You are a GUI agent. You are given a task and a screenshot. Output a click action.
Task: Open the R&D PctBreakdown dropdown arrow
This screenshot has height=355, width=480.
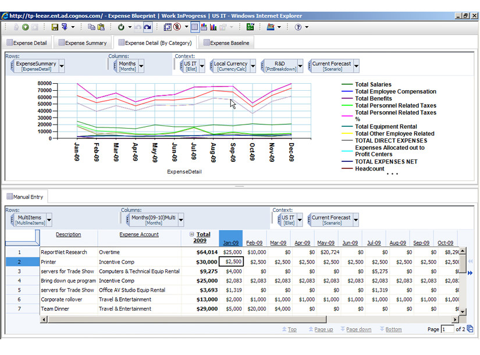pyautogui.click(x=300, y=66)
